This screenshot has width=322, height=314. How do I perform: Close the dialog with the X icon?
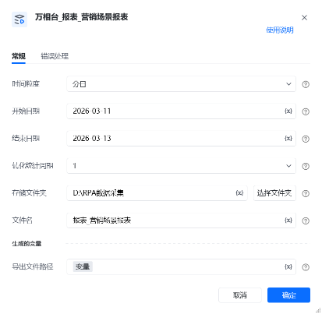pos(304,17)
